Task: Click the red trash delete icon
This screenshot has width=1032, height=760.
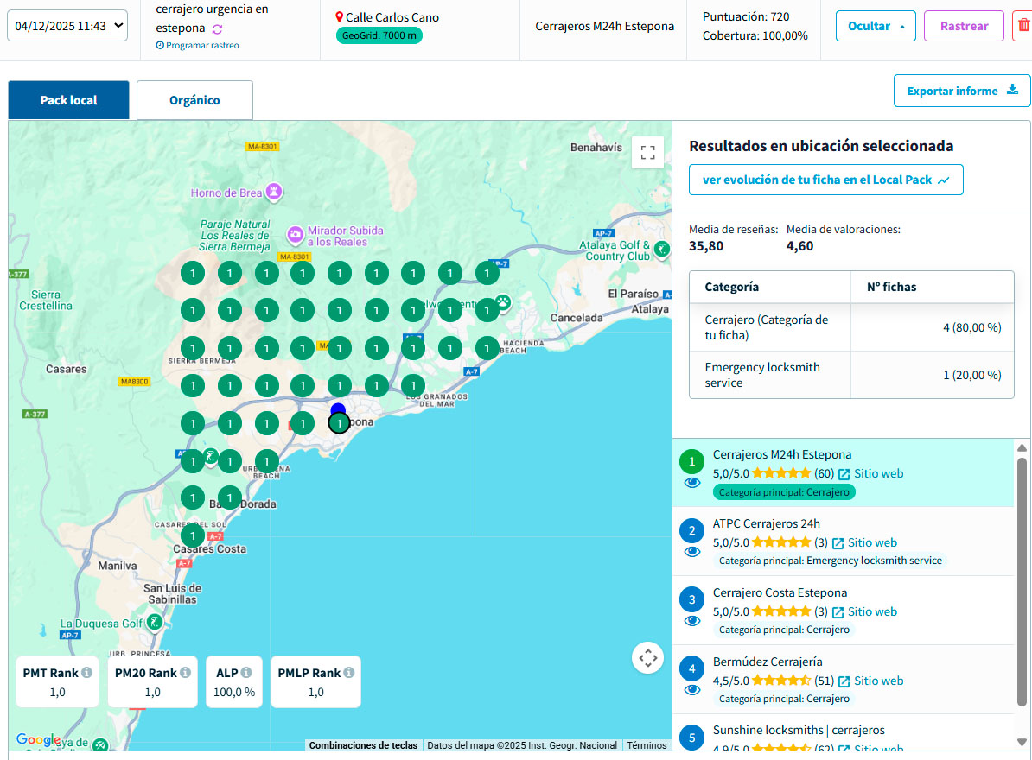Action: point(1022,26)
